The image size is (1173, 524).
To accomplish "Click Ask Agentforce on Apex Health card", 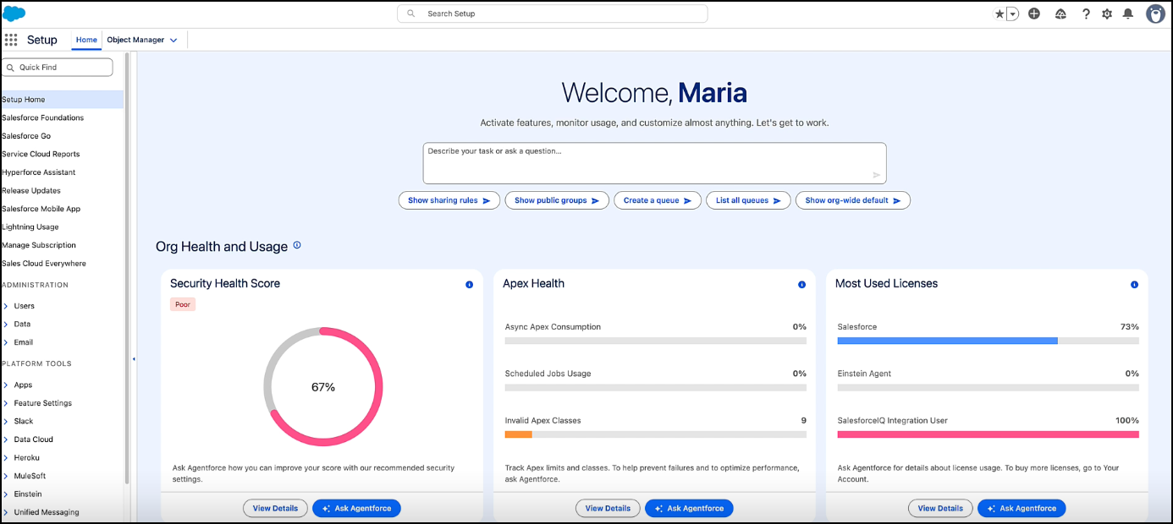I will [x=689, y=508].
